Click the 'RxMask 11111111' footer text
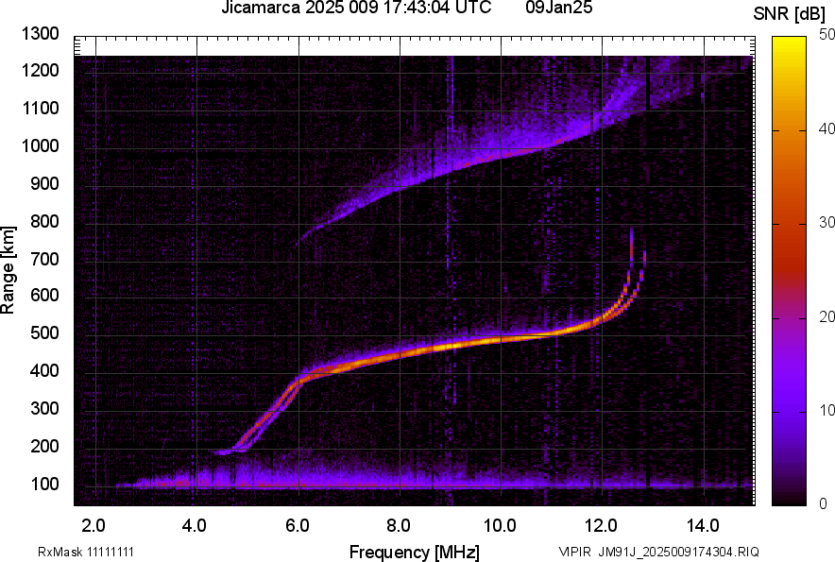Screen dimensions: 835x562 86,552
